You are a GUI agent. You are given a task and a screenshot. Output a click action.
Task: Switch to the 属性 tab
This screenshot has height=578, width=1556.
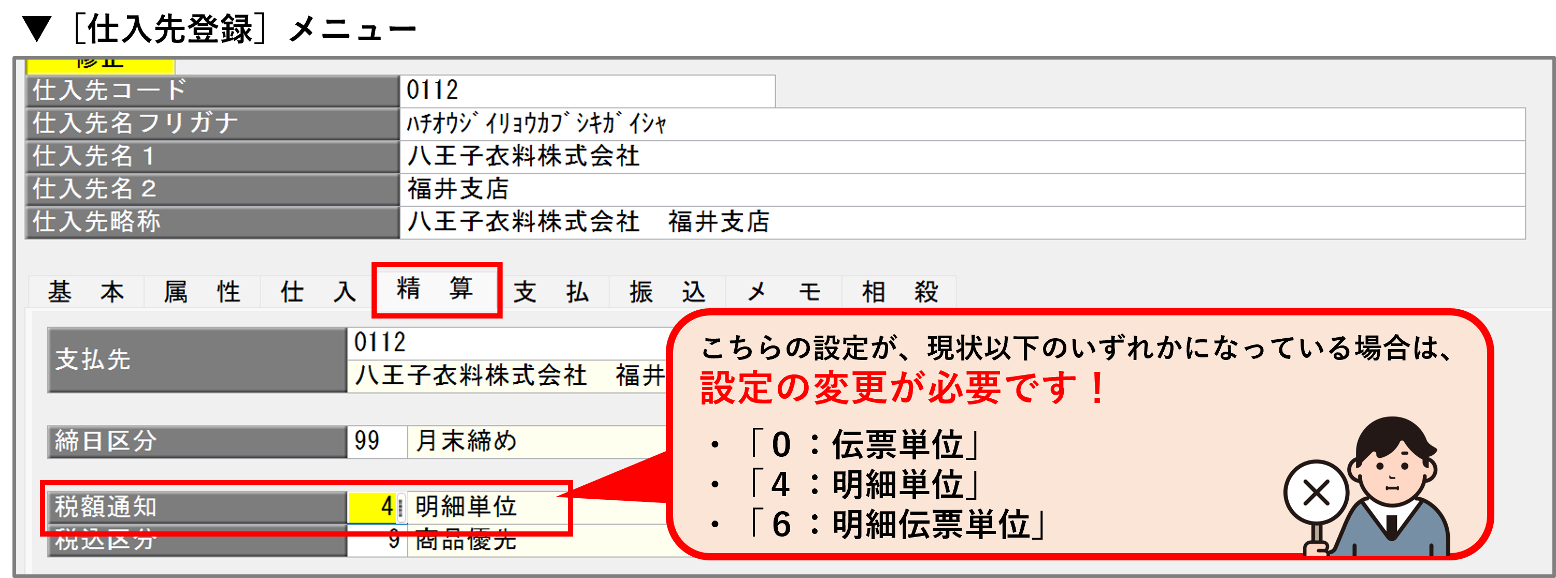203,292
